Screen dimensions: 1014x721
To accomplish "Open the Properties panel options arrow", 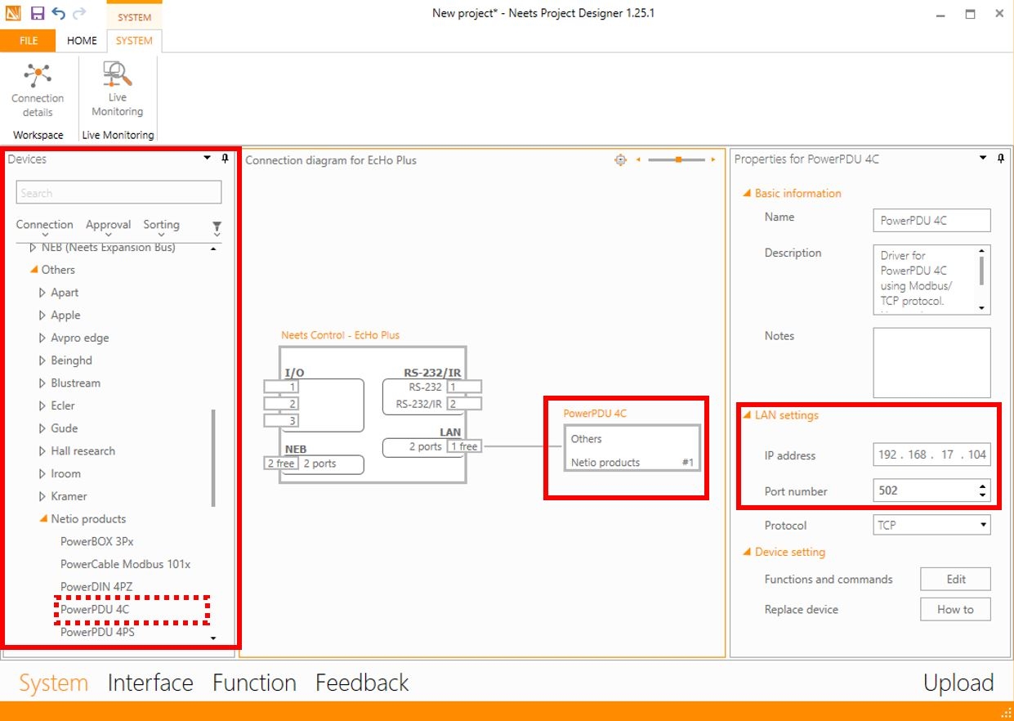I will coord(983,159).
